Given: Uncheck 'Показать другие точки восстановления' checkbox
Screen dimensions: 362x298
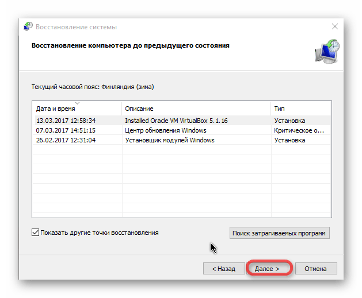Looking at the screenshot, I should (x=35, y=233).
